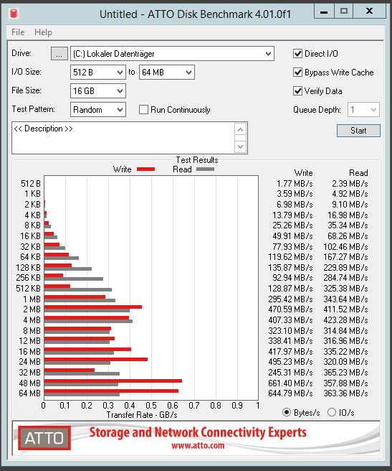This screenshot has width=392, height=471.
Task: Open the Drive selection dropdown
Action: point(172,54)
